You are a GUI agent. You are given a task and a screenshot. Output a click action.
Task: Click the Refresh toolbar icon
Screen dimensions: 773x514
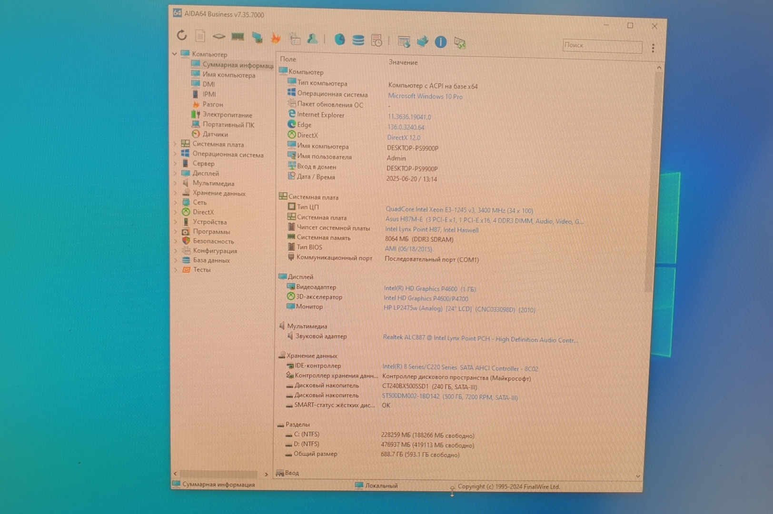pyautogui.click(x=181, y=35)
